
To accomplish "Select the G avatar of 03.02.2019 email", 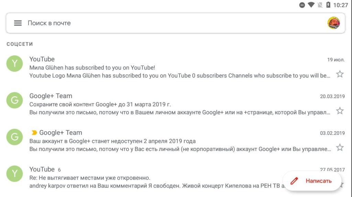I will (x=14, y=137).
